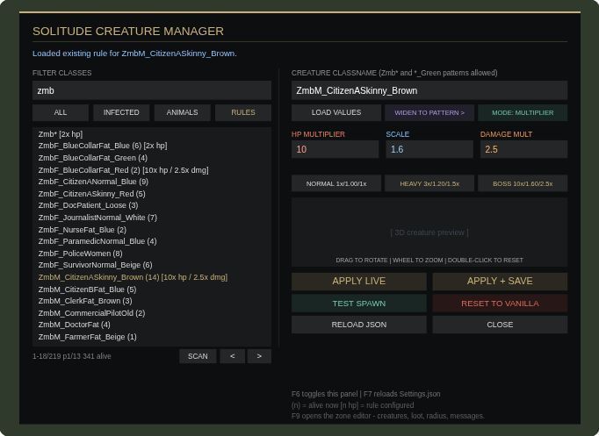Click the APPLY + SAVE button

tap(500, 281)
